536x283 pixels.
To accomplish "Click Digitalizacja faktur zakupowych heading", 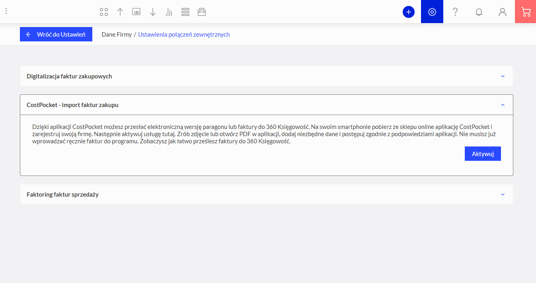I will click(69, 76).
